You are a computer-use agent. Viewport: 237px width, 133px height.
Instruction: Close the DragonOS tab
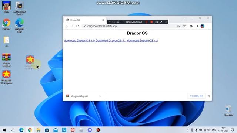(x=103, y=20)
